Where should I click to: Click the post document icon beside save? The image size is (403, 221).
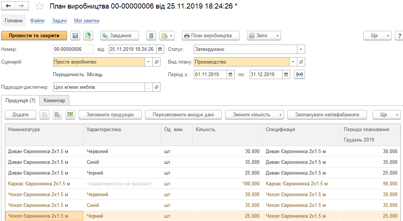click(x=88, y=36)
